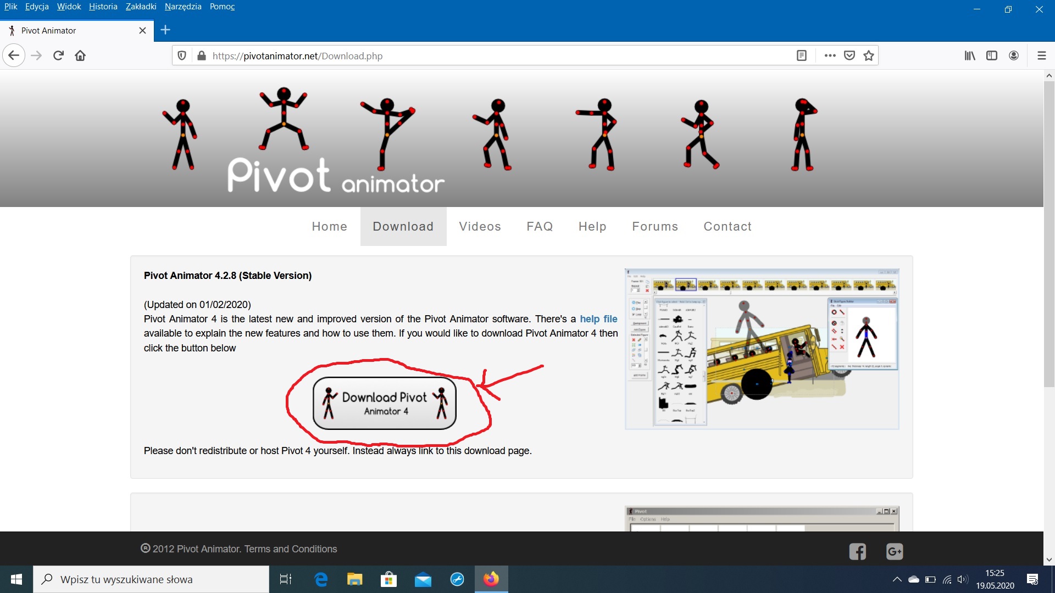The height and width of the screenshot is (593, 1055).
Task: Open the volume control in tray
Action: (962, 579)
